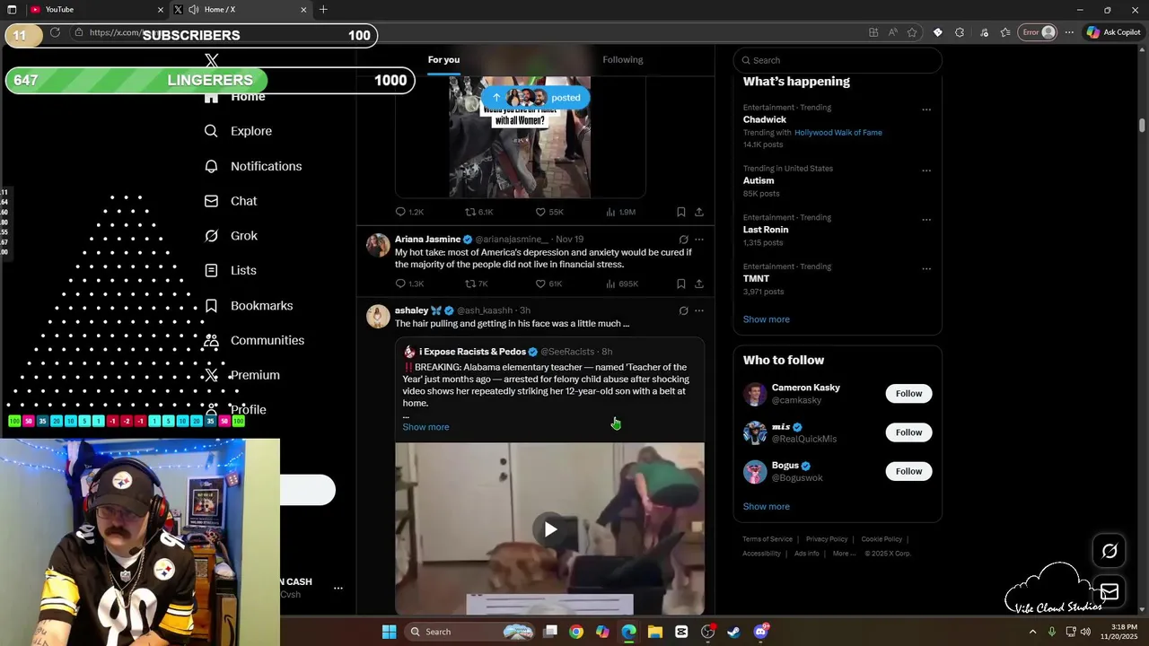Open more options for Last Ronin trend
Viewport: 1149px width, 646px height.
click(926, 220)
